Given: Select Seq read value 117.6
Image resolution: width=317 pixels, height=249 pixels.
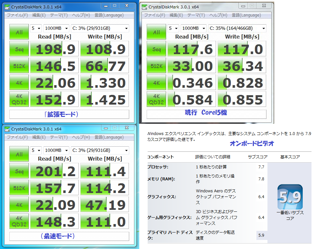Looking at the screenshot, I should point(191,49).
